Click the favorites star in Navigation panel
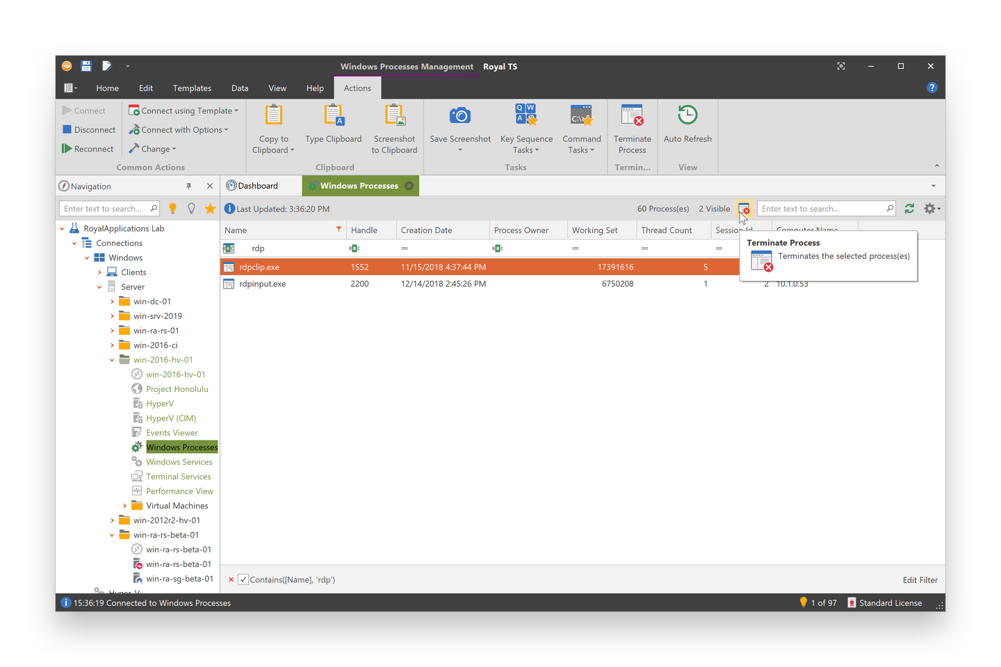The width and height of the screenshot is (1001, 667). point(210,208)
